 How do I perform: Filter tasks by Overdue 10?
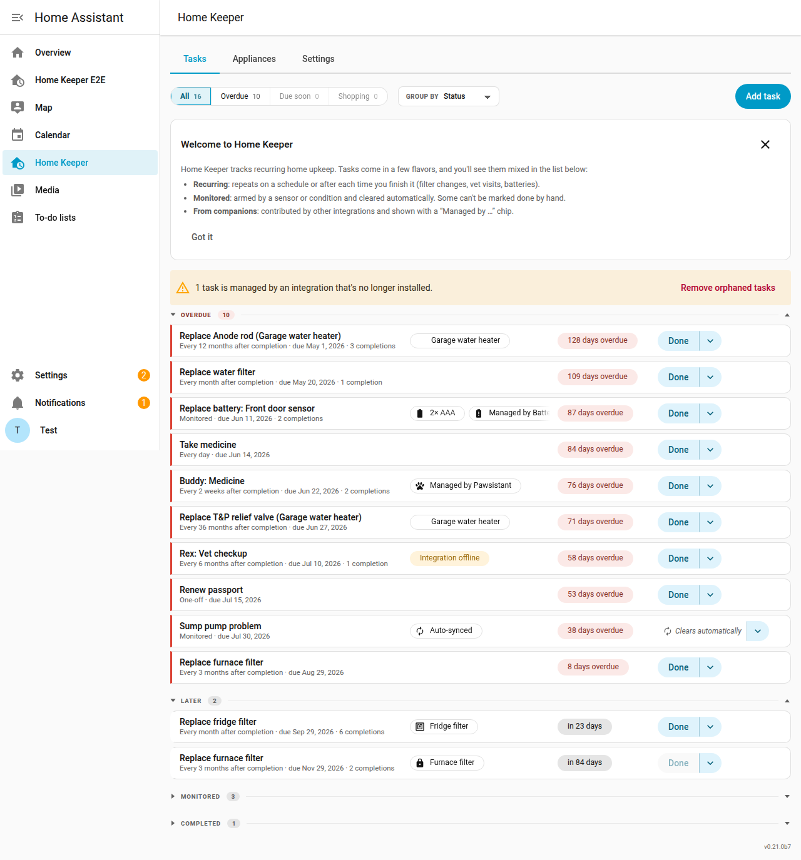point(240,96)
